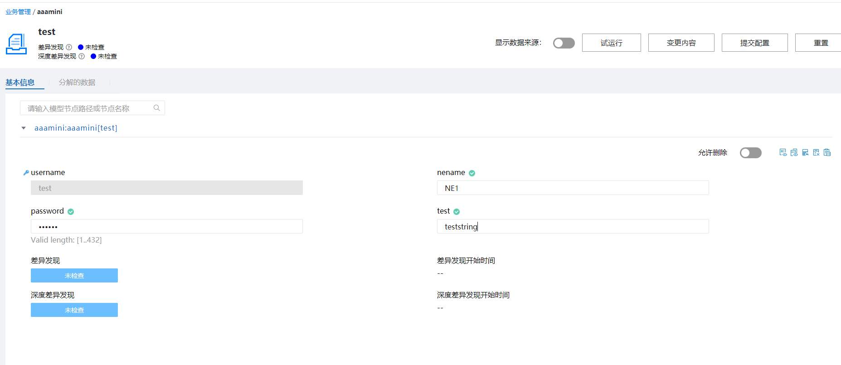Click the clipboard paste icon
The width and height of the screenshot is (841, 365).
click(x=827, y=152)
